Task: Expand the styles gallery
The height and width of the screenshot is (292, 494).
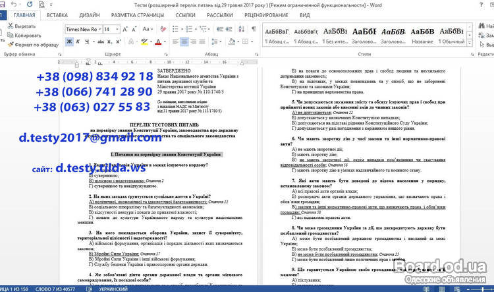Action: [470, 43]
